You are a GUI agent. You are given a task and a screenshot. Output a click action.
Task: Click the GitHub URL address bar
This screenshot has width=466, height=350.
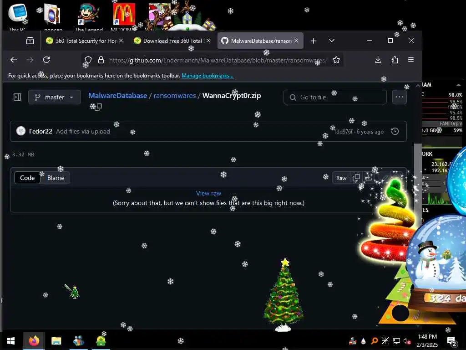[x=218, y=60]
